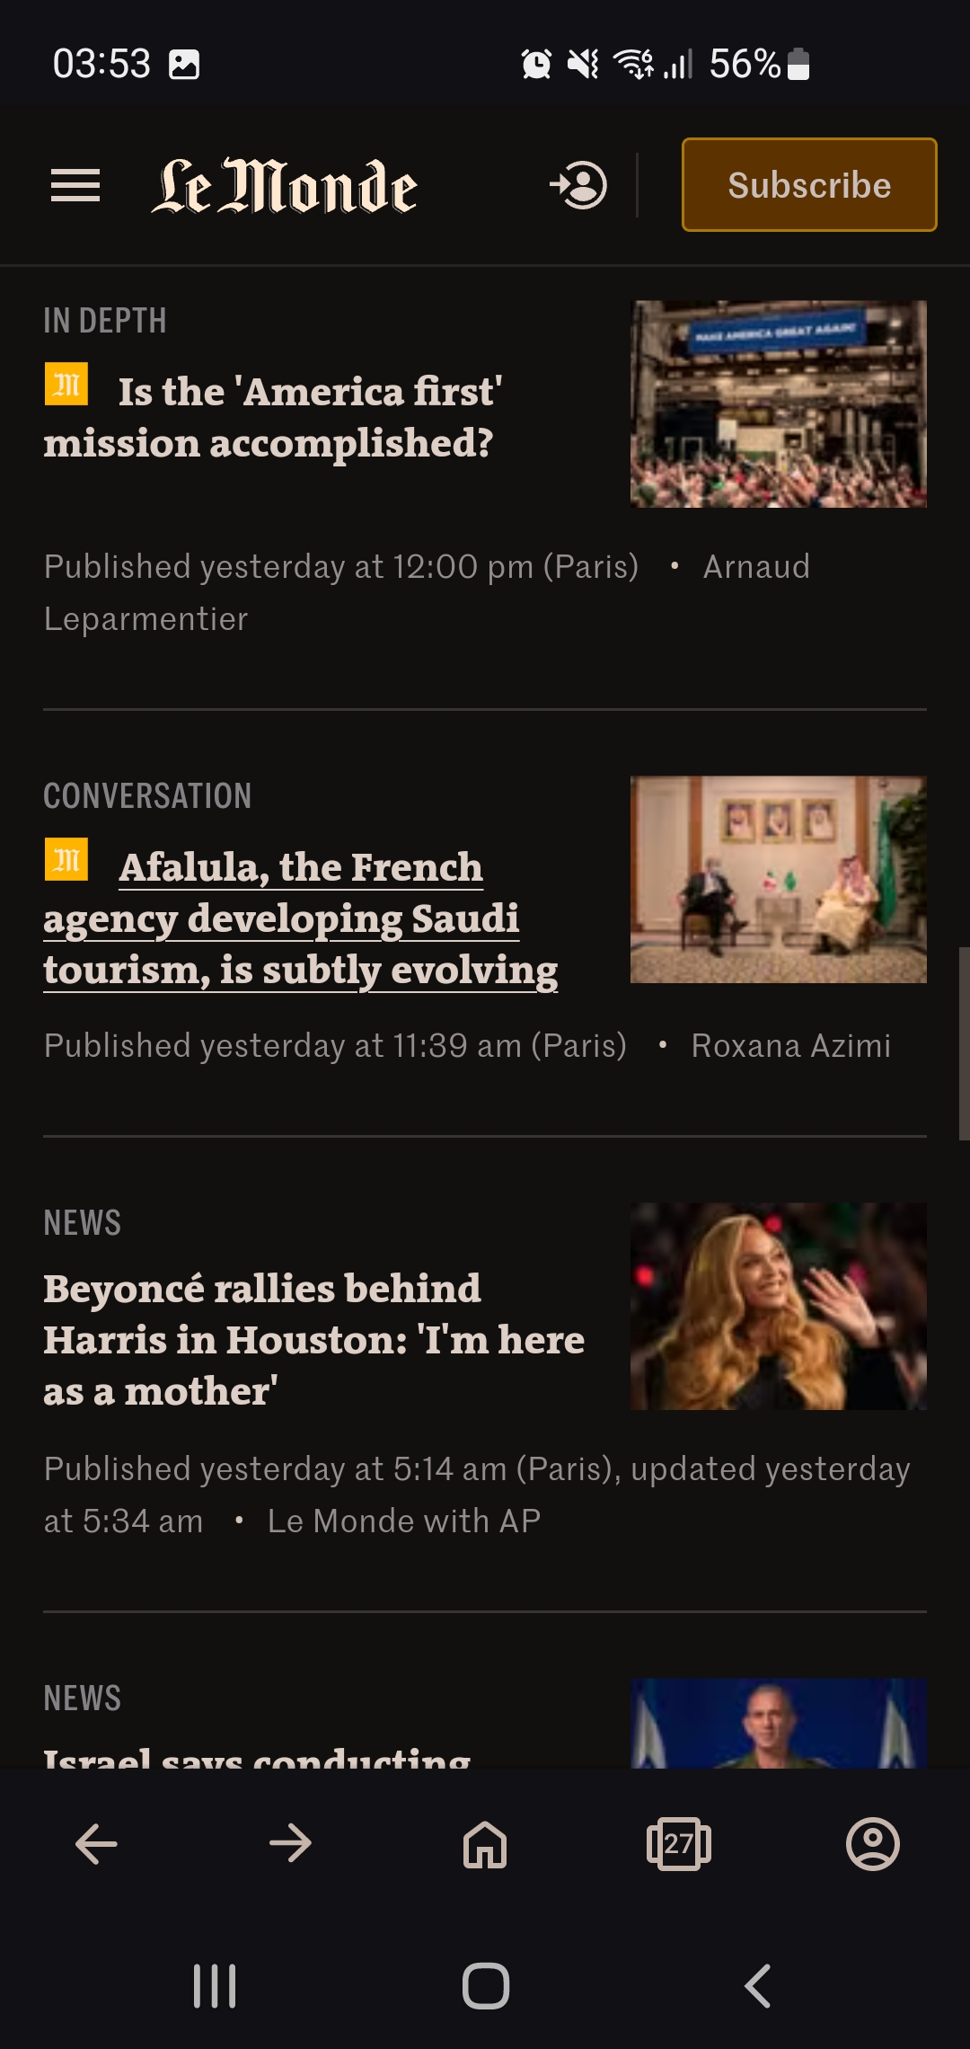Open the 'America first' mission article headline
970x2049 pixels.
(x=274, y=417)
